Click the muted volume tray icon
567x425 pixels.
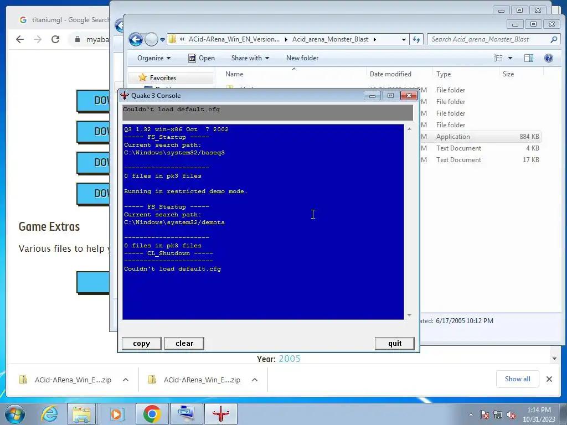coord(511,414)
